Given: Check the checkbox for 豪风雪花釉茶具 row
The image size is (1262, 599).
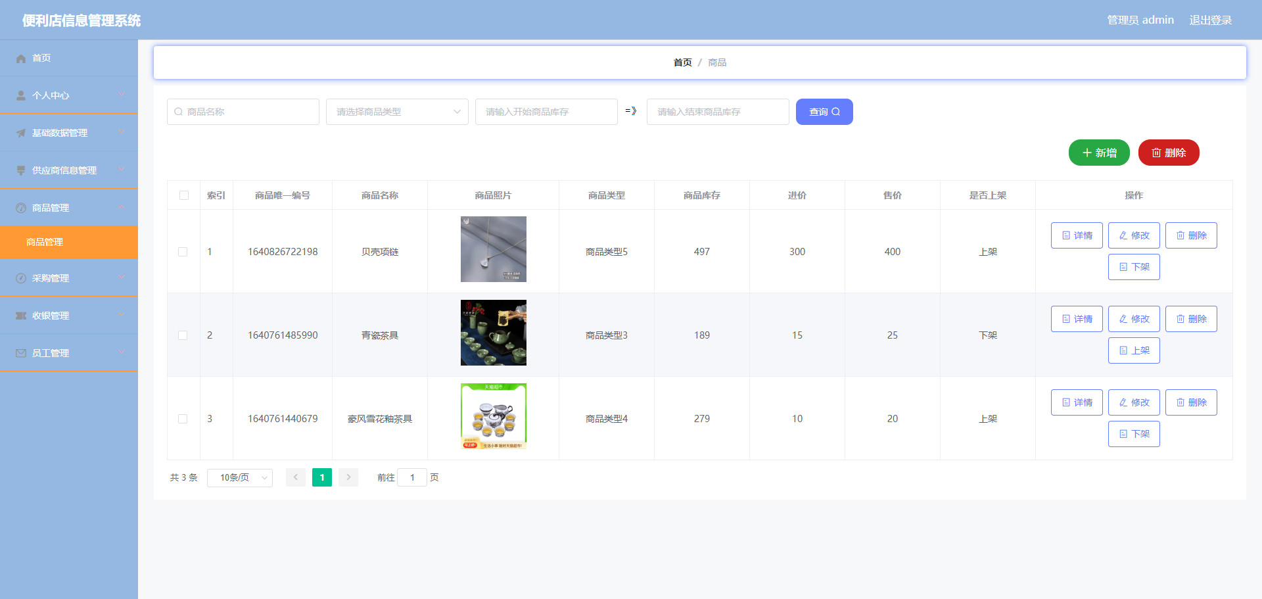Looking at the screenshot, I should click(183, 419).
